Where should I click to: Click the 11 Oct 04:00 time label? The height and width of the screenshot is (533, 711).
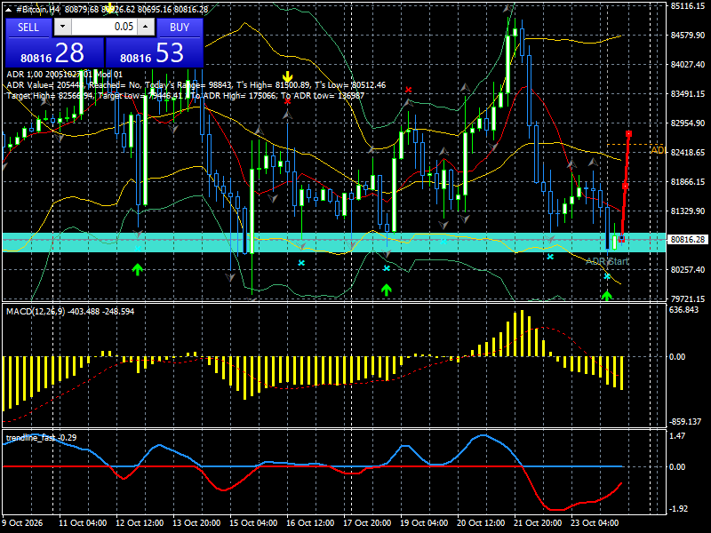pyautogui.click(x=83, y=523)
